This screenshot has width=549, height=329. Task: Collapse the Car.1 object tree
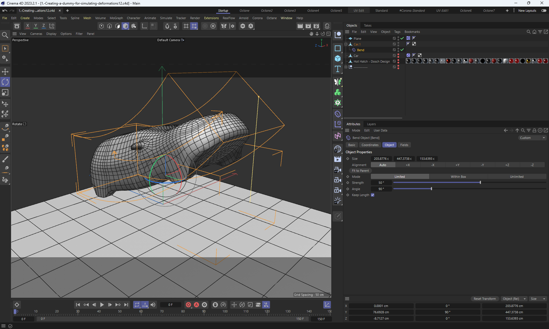[x=346, y=44]
